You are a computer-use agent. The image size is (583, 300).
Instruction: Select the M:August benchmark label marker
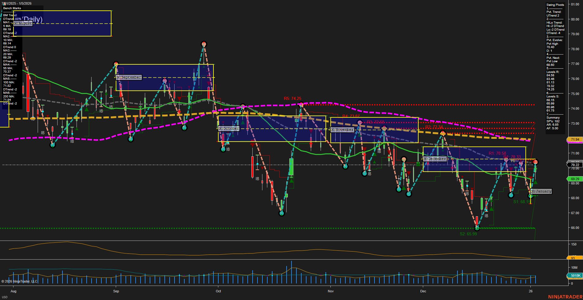click(22, 23)
